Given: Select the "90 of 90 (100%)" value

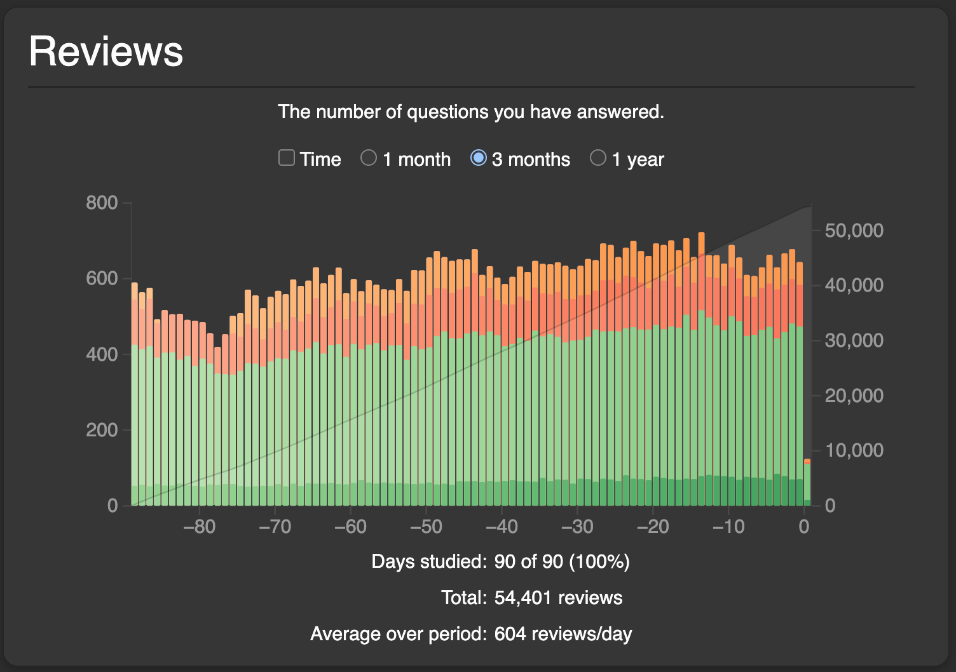Looking at the screenshot, I should click(562, 561).
